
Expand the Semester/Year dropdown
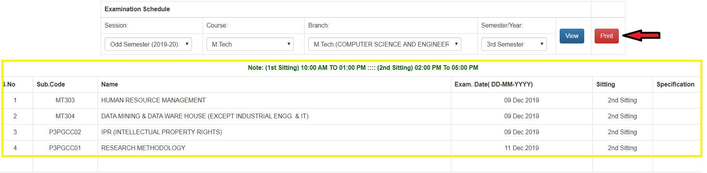(513, 44)
